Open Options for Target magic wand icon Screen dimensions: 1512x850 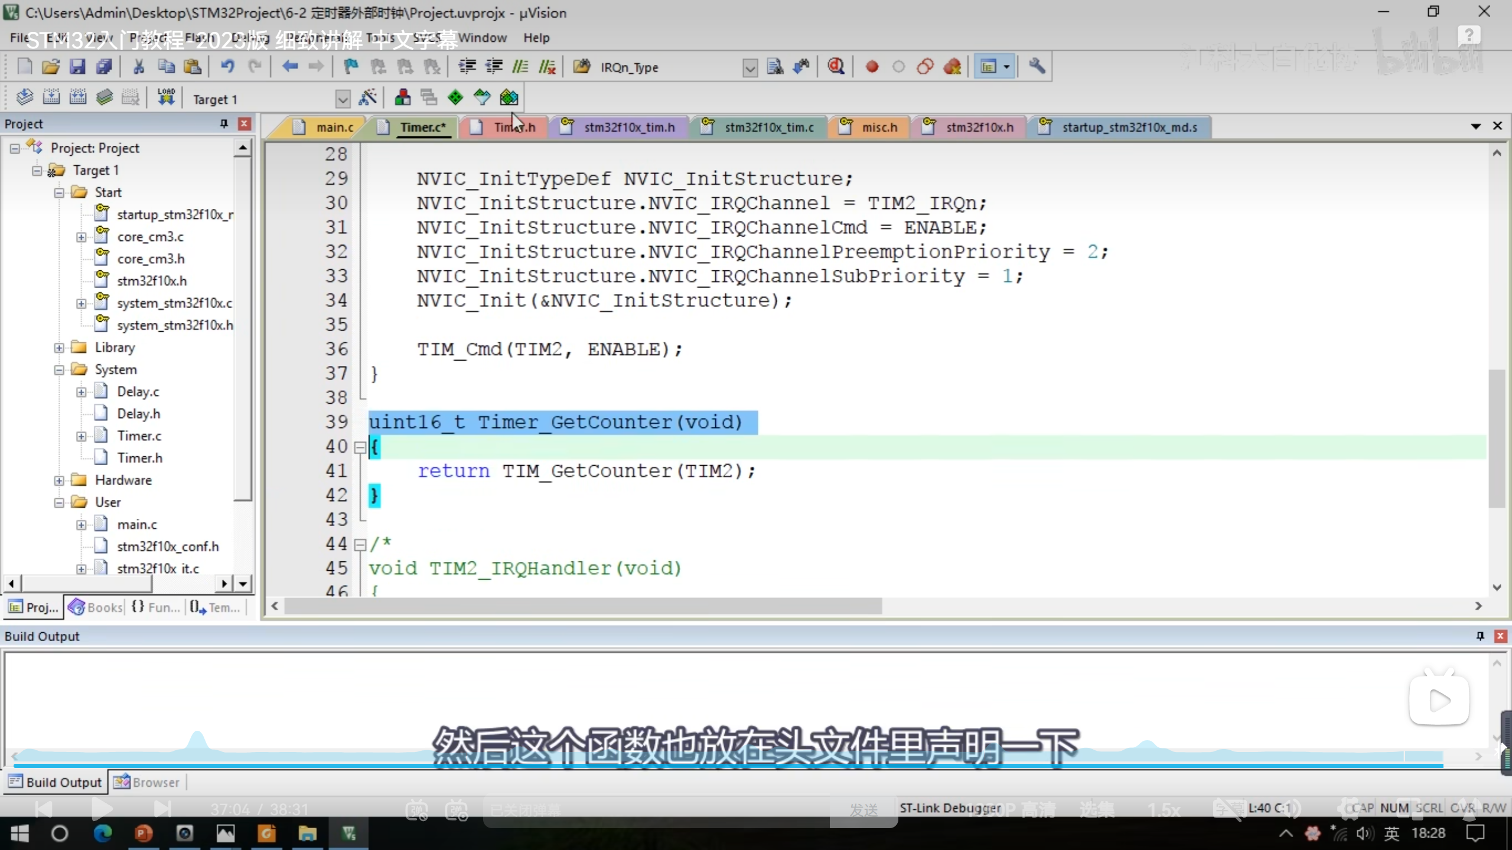click(x=367, y=98)
